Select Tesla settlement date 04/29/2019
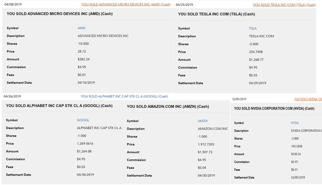 [x=258, y=83]
